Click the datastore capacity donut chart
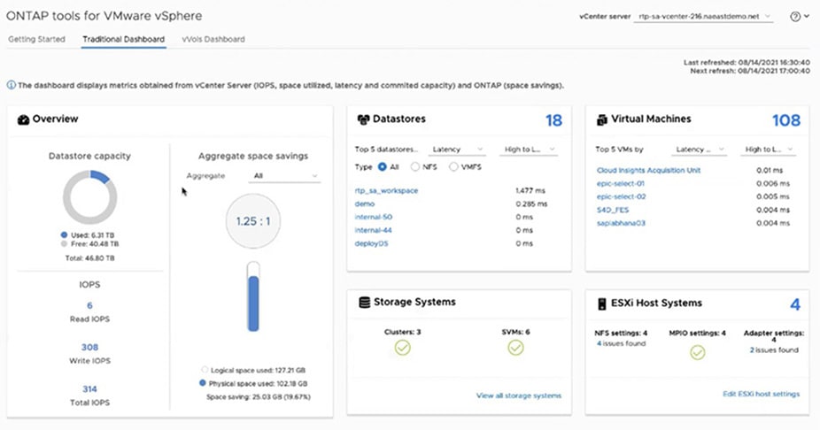This screenshot has height=430, width=820. tap(90, 197)
